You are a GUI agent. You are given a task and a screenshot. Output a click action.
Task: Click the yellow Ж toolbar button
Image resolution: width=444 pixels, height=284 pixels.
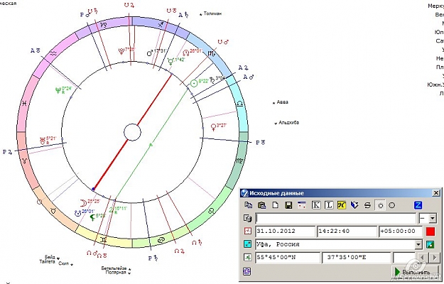pyautogui.click(x=342, y=205)
